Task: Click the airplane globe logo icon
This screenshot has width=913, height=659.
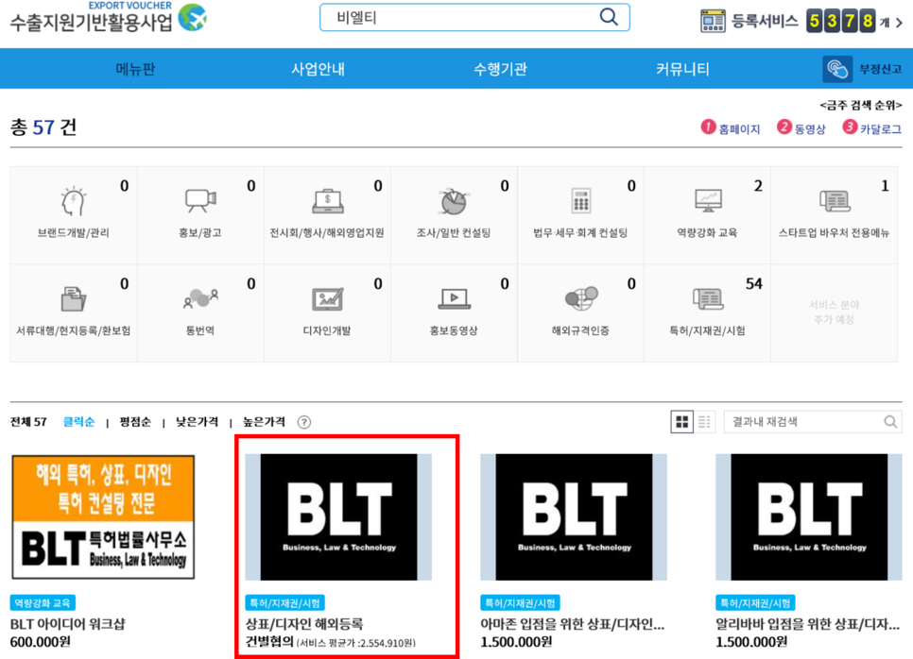Action: pyautogui.click(x=192, y=17)
